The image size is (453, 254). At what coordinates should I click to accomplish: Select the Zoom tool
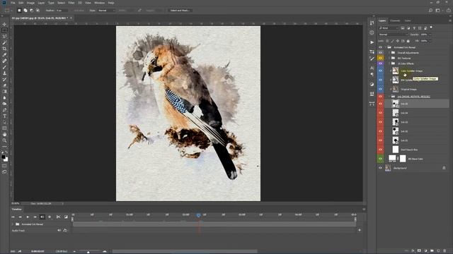click(x=4, y=140)
